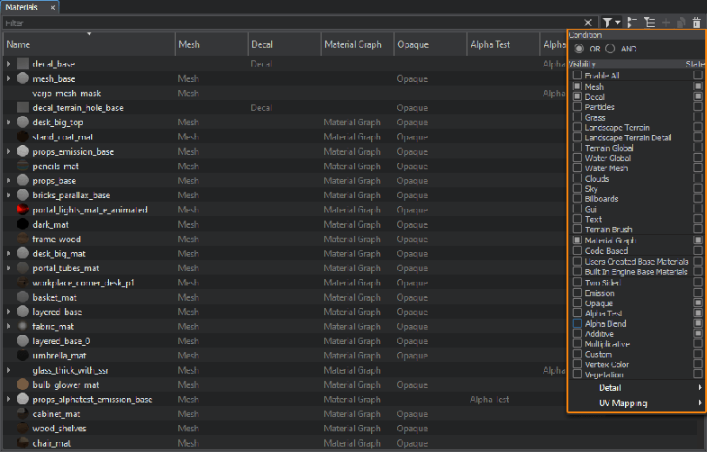Switch to the Materials tab
The height and width of the screenshot is (452, 707).
coord(24,6)
